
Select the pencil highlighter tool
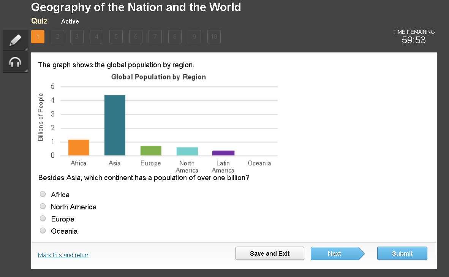click(x=15, y=40)
